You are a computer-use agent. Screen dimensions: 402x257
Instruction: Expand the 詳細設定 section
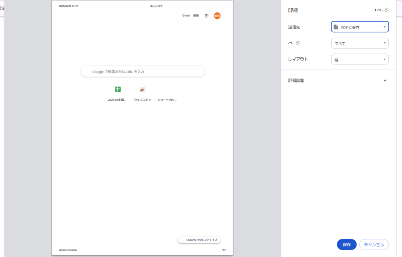(385, 80)
